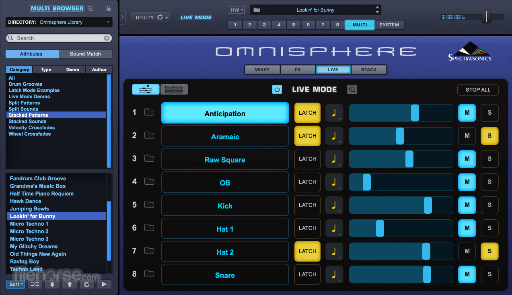The height and width of the screenshot is (295, 512).
Task: Open the Sort dropdown in browser footer
Action: 16,284
